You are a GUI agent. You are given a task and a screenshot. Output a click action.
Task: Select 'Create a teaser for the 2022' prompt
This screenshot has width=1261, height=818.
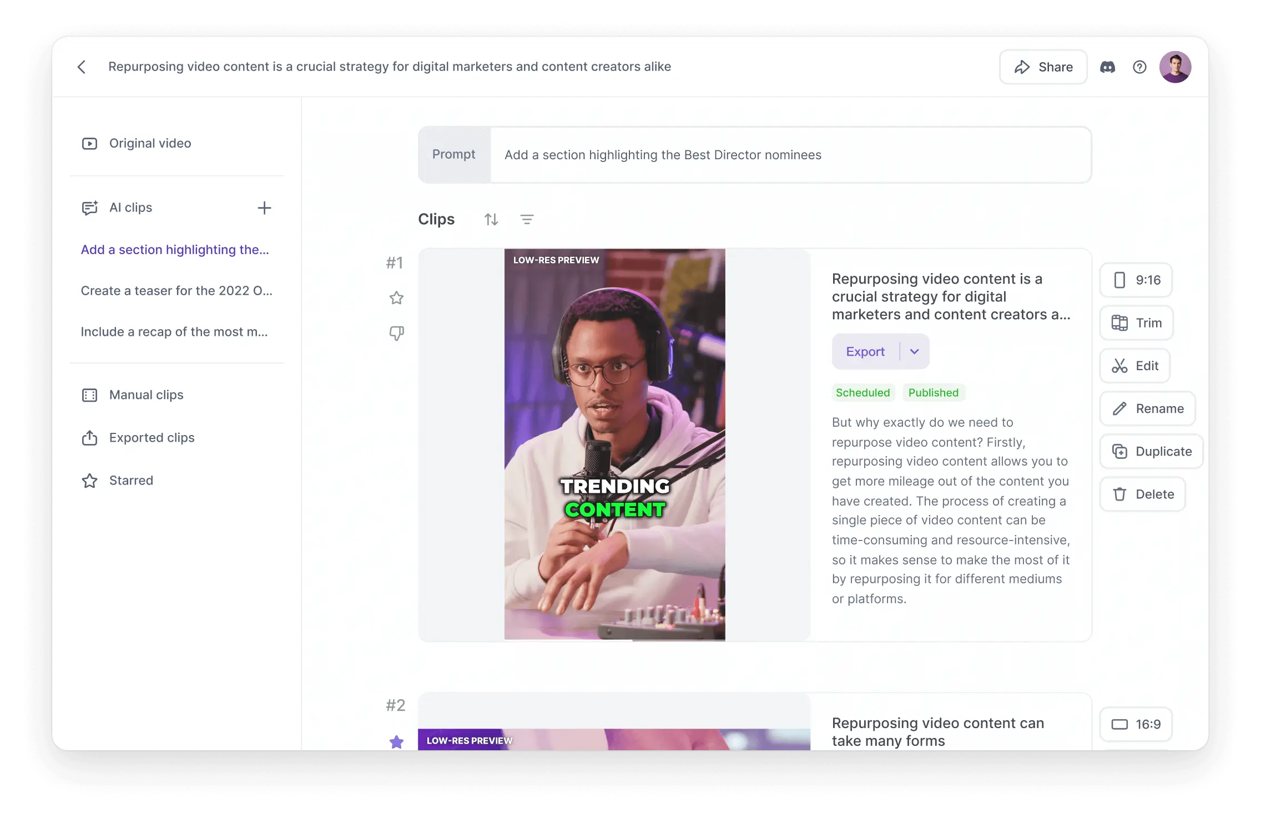176,291
